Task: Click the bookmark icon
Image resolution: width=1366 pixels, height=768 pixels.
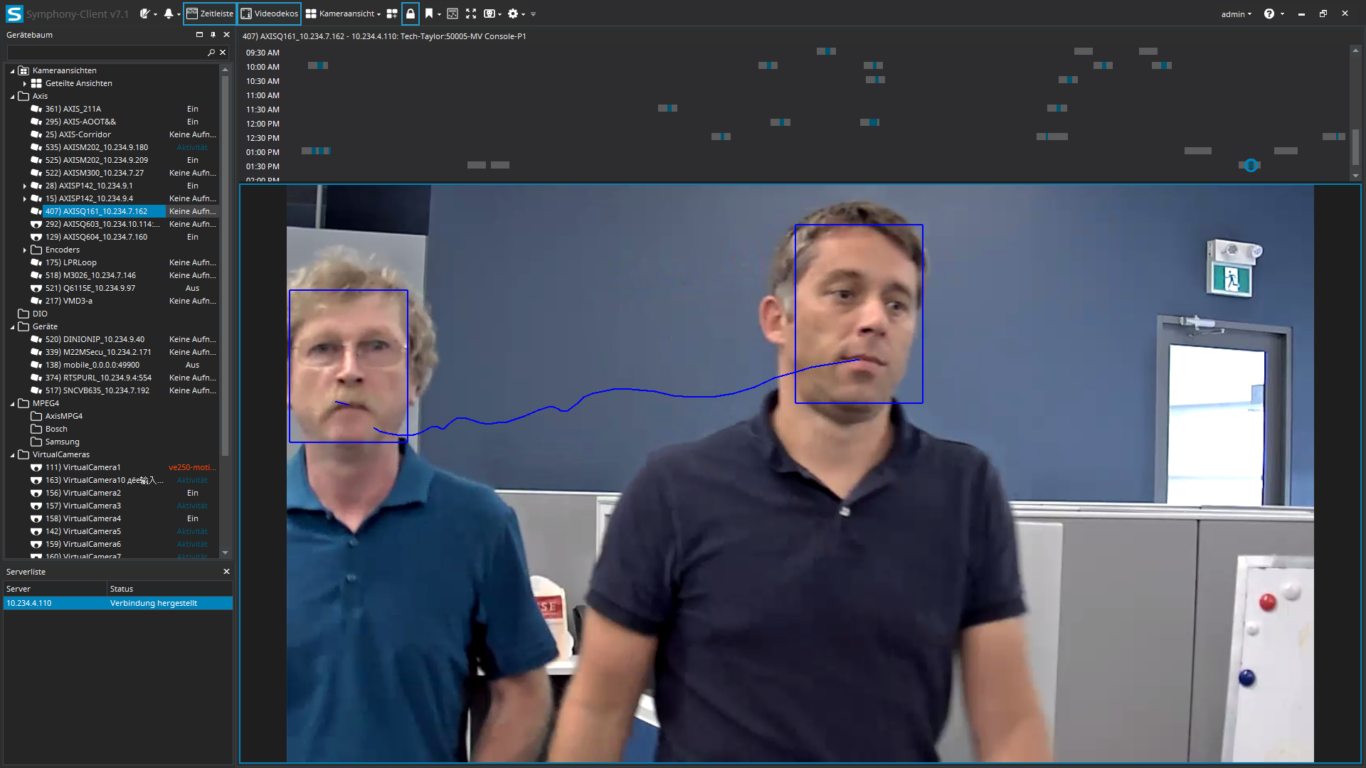Action: point(429,14)
